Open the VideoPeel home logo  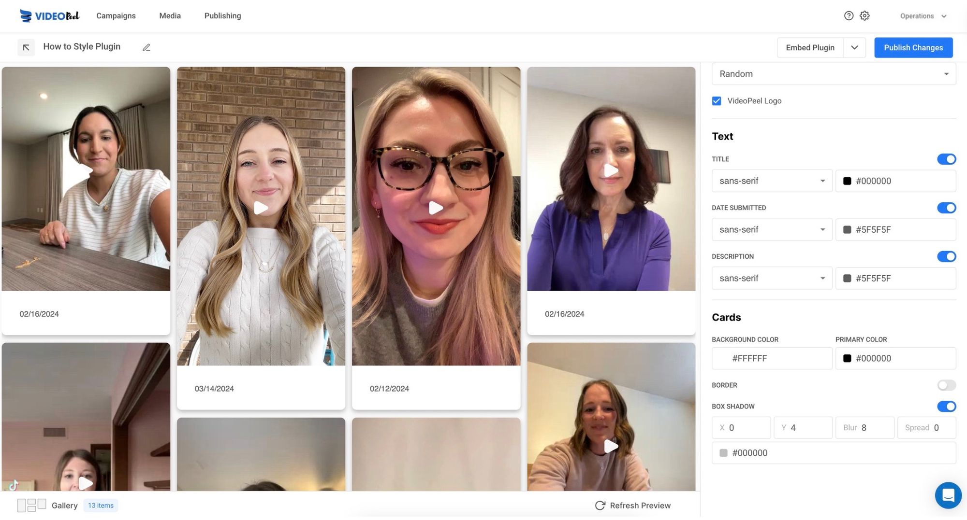[49, 15]
